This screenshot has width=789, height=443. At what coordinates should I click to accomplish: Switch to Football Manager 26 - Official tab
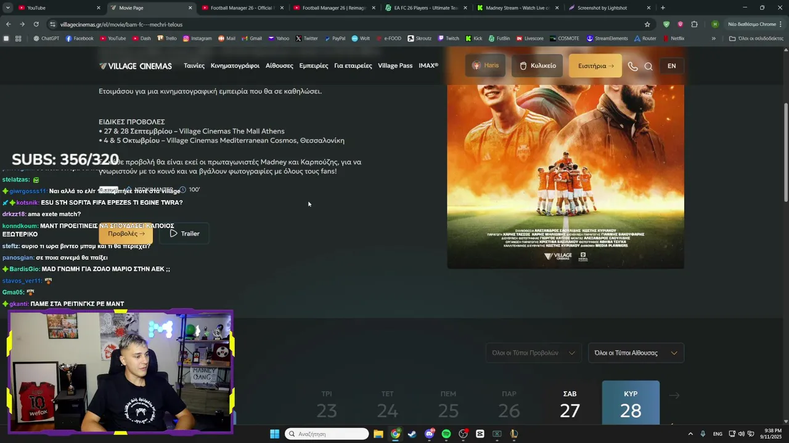pyautogui.click(x=242, y=8)
